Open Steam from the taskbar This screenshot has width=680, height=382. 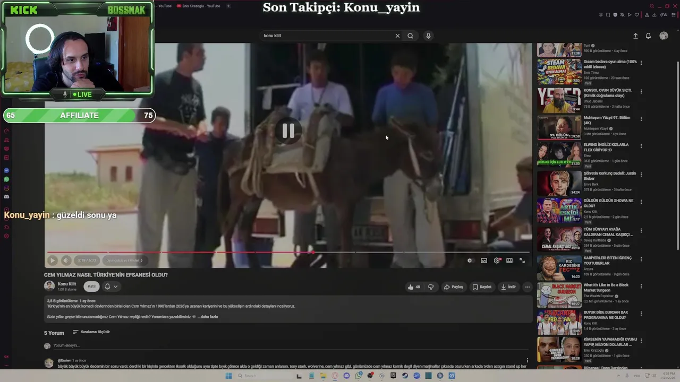[405, 376]
